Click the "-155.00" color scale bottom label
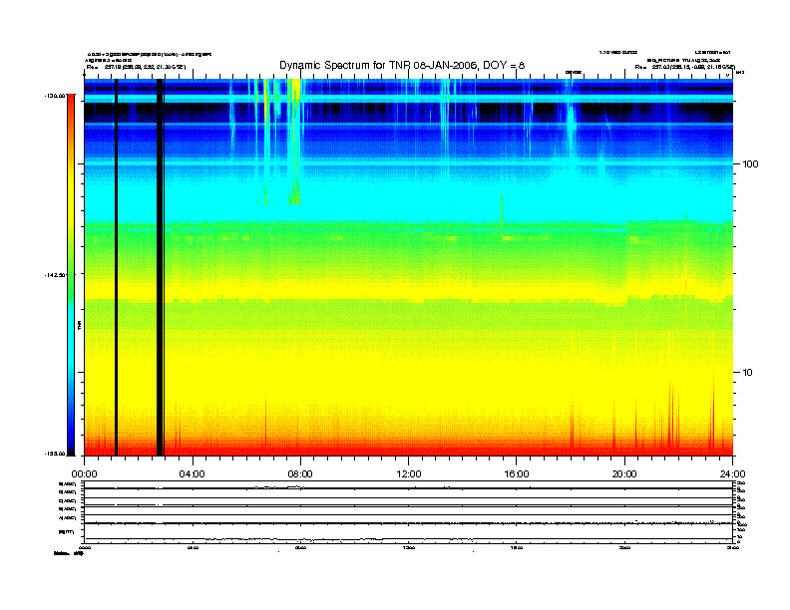 (x=55, y=454)
